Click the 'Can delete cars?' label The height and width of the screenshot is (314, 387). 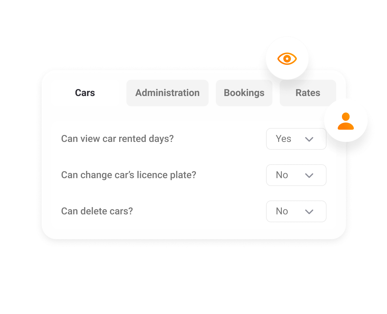click(x=97, y=211)
